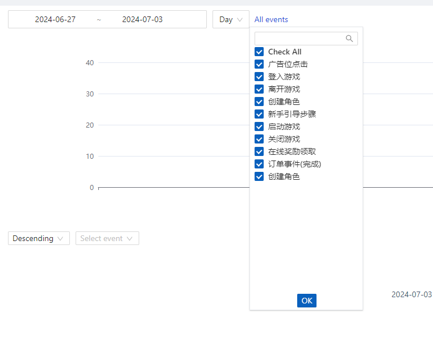Viewport: 433px width, 342px height.
Task: Click the All events link
Action: coord(271,19)
